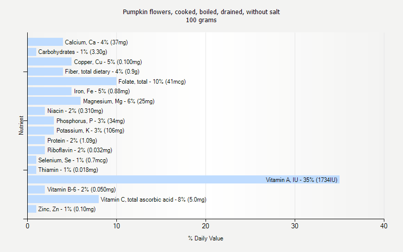Select the Phosphorus, P label

tap(91, 121)
